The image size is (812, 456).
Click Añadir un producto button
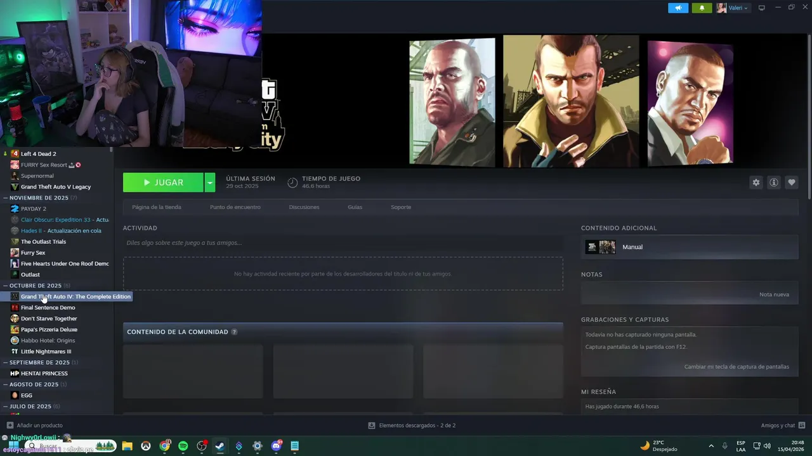point(34,426)
